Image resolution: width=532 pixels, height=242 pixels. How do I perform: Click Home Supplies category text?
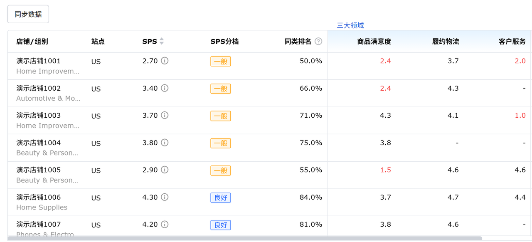(x=42, y=207)
